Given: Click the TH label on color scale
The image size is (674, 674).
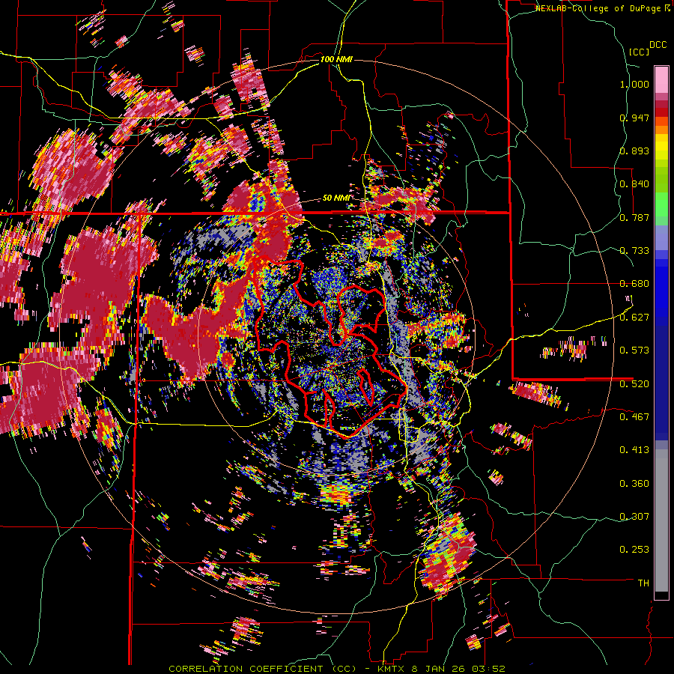Looking at the screenshot, I should pos(643,583).
